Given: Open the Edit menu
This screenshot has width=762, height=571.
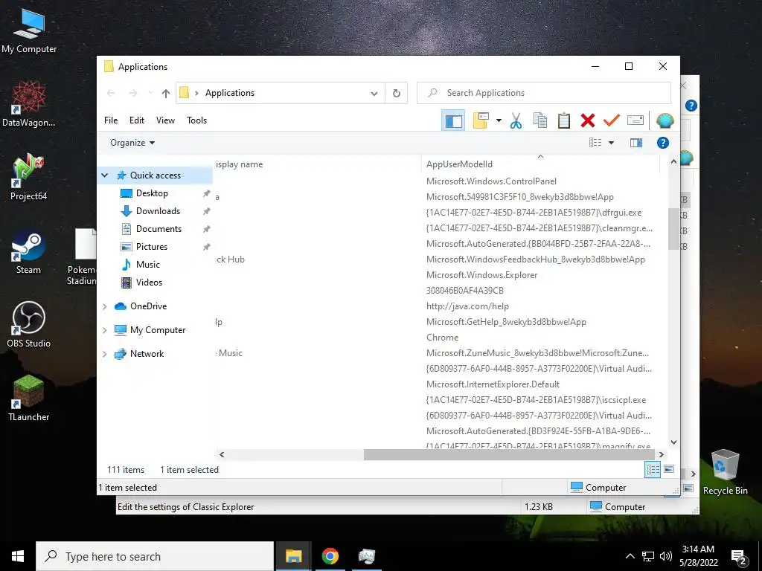Looking at the screenshot, I should pyautogui.click(x=137, y=120).
